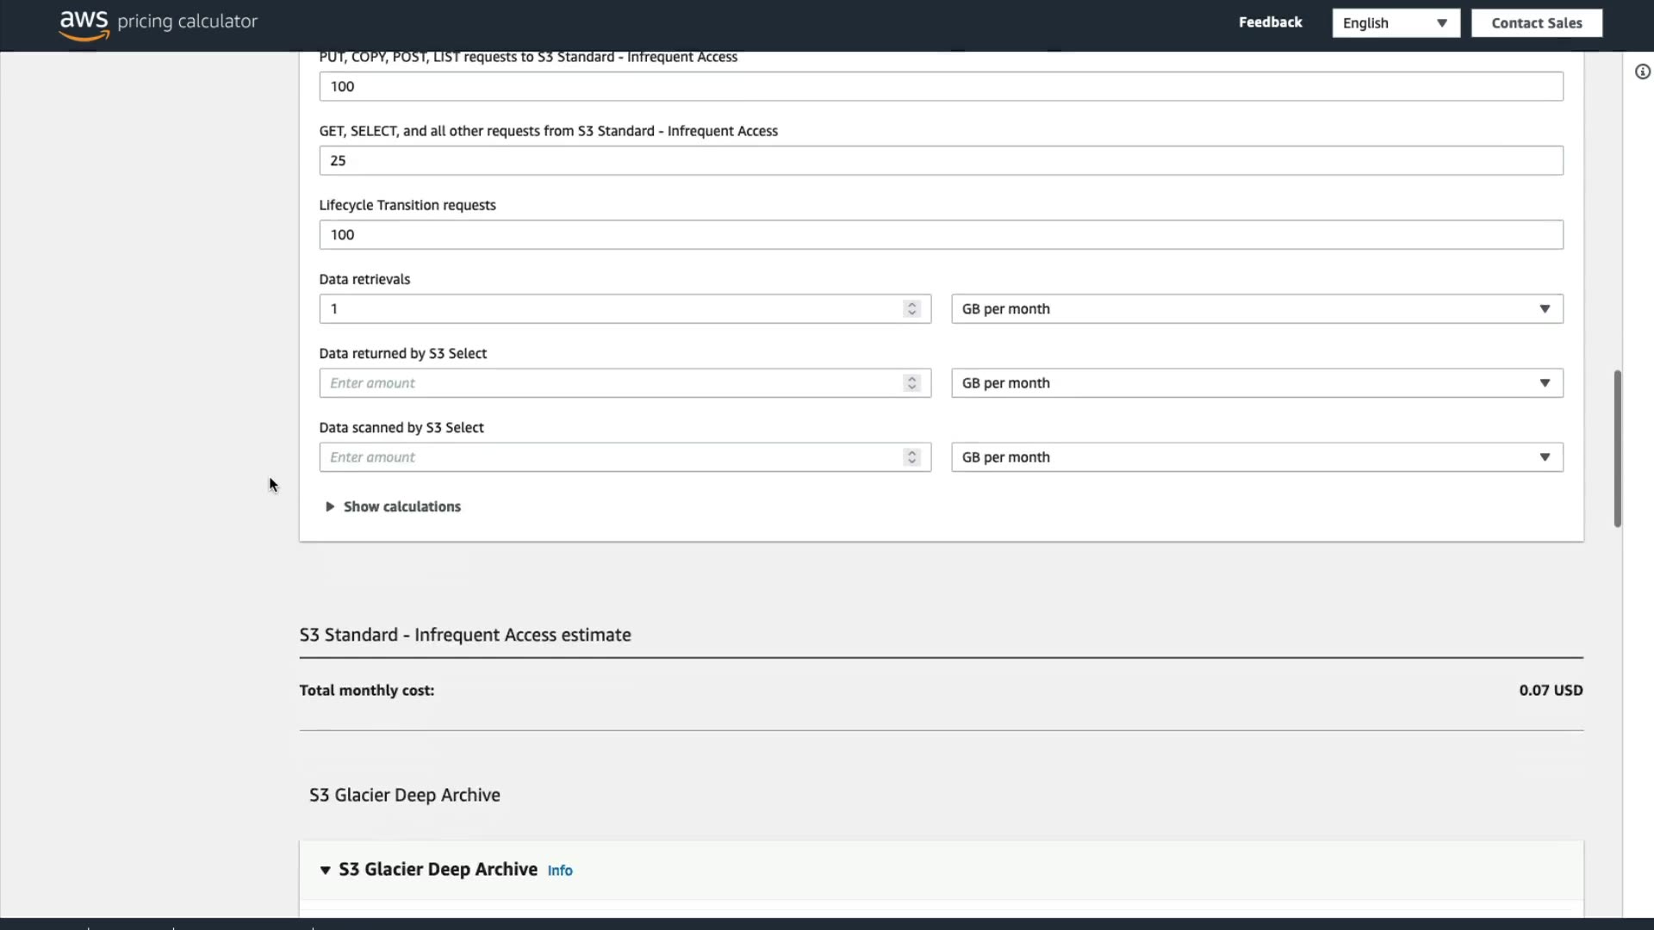This screenshot has width=1654, height=930.
Task: Click the AWS pricing calculator logo
Action: 158,23
